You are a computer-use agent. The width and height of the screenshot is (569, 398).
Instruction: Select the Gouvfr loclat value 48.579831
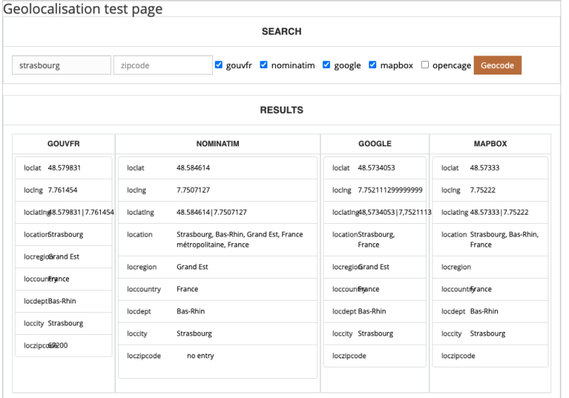click(x=64, y=168)
